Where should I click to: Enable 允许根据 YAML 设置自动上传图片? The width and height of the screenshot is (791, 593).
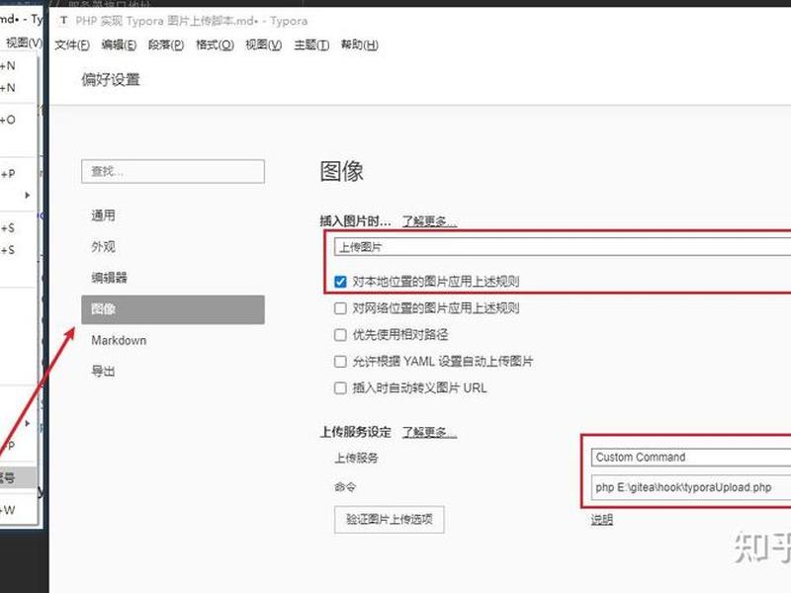[340, 362]
